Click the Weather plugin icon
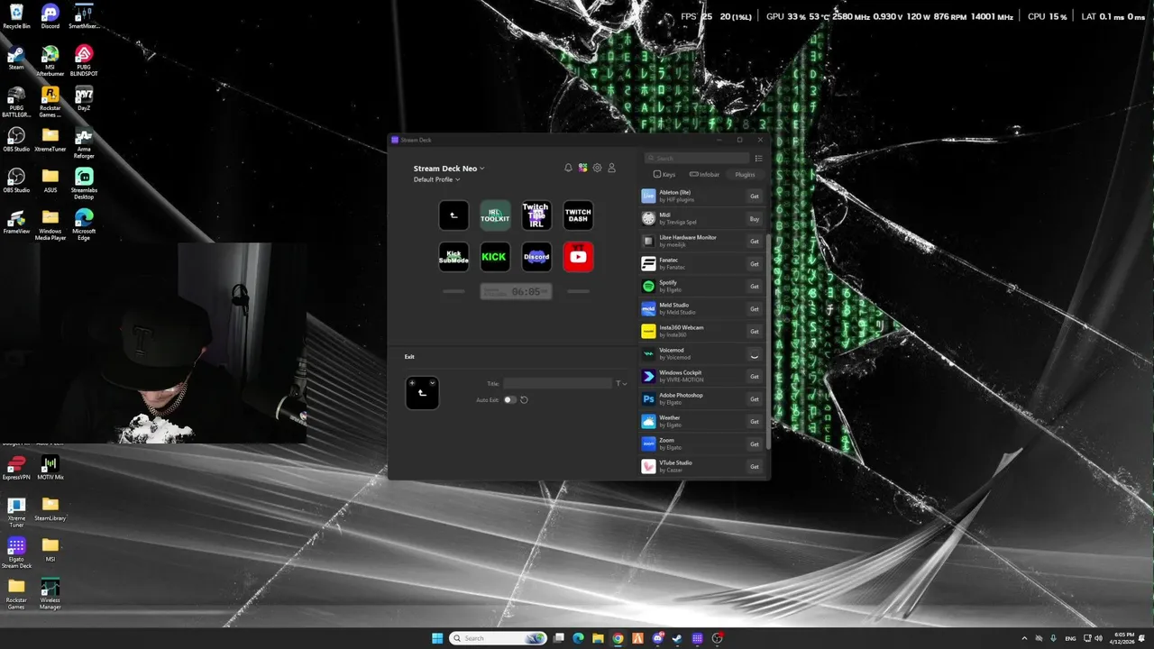Viewport: 1154px width, 649px height. point(648,421)
